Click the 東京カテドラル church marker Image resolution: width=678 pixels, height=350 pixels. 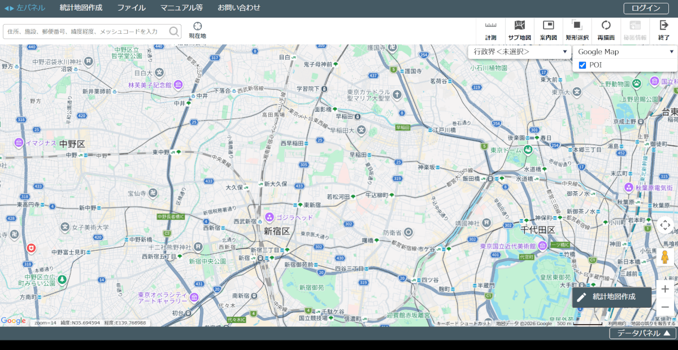pyautogui.click(x=397, y=94)
